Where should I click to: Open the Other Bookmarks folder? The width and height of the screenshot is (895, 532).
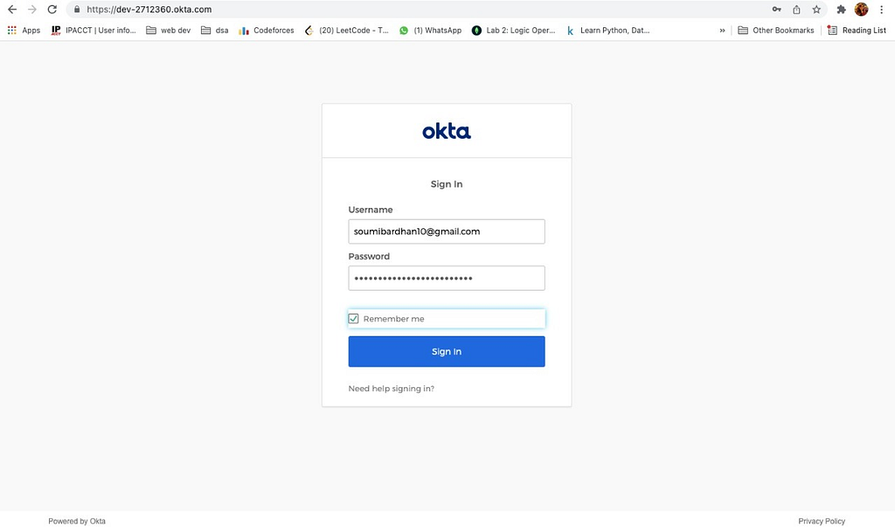point(776,31)
